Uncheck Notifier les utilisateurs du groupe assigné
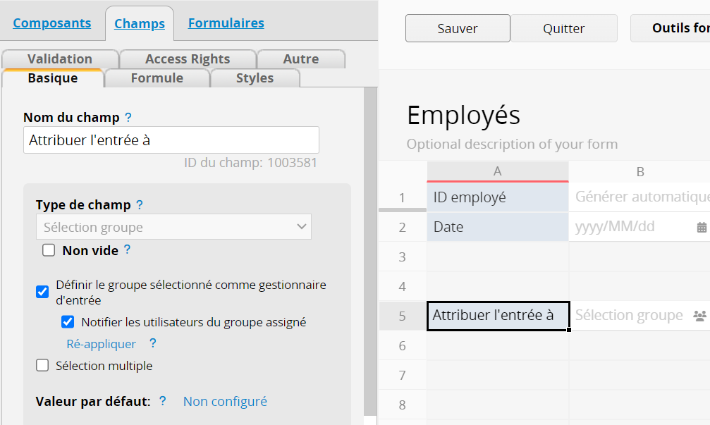Image resolution: width=710 pixels, height=425 pixels. [68, 322]
